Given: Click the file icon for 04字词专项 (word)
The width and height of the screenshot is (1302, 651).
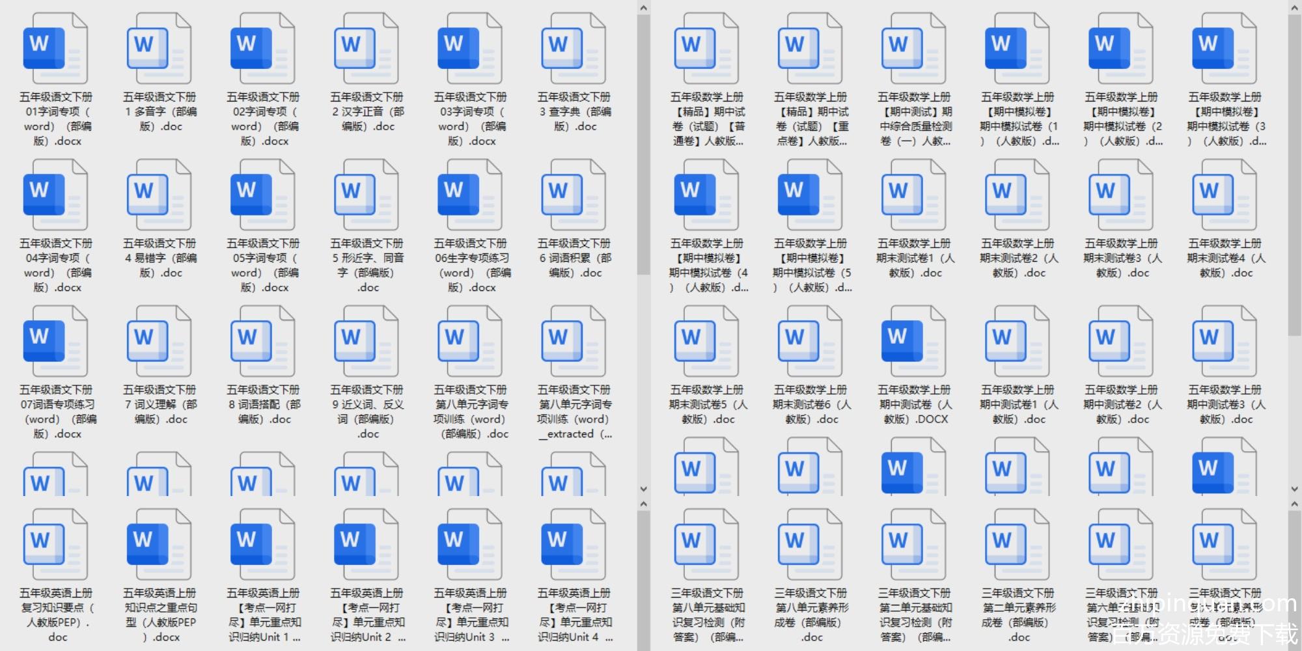Looking at the screenshot, I should [x=55, y=195].
